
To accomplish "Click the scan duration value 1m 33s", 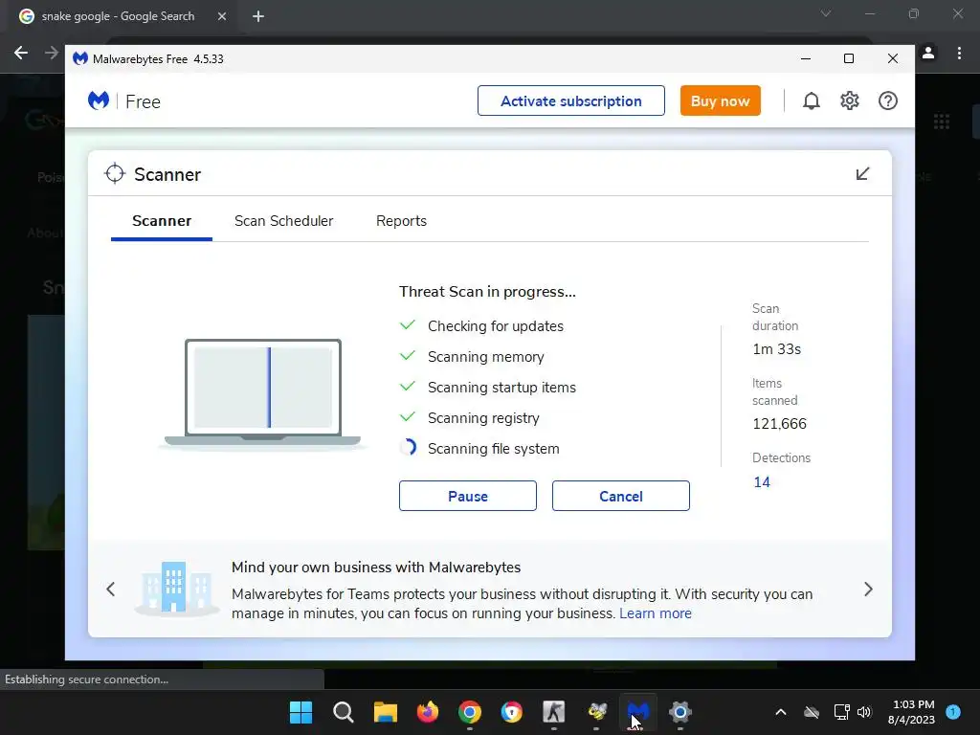I will tap(776, 349).
